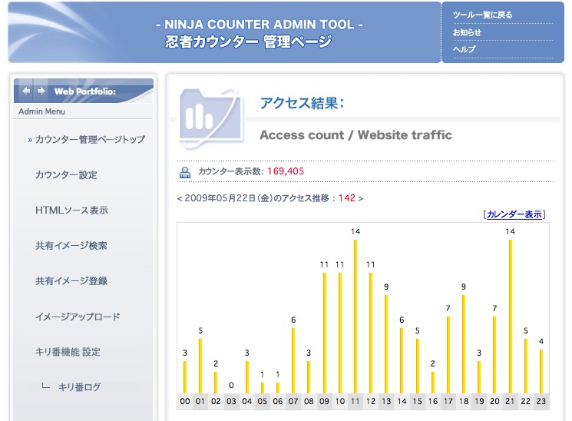Screen dimensions: 572x421
Task: Click the hour 11 bar with value 14
Action: 355,317
